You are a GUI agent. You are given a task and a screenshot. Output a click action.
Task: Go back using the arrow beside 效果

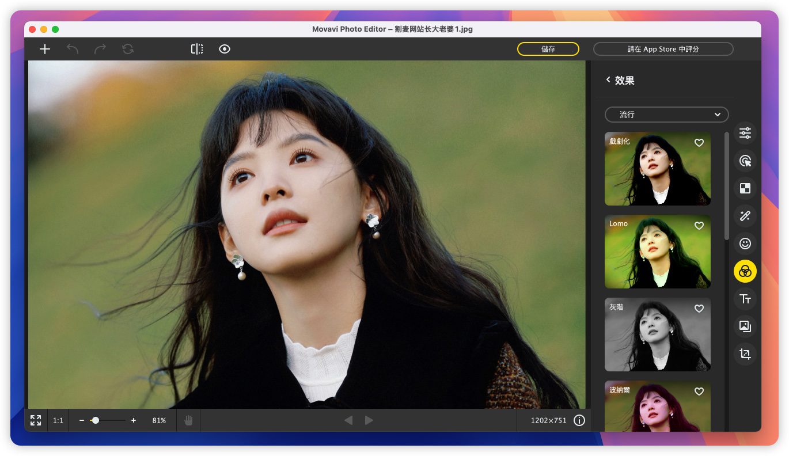click(608, 80)
